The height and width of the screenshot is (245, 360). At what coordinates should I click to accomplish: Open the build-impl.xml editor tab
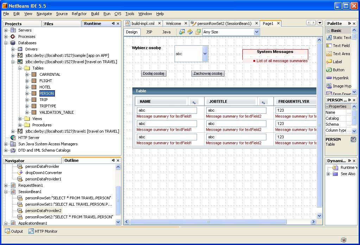[143, 24]
